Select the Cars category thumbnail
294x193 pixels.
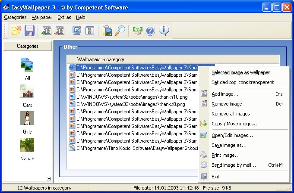pyautogui.click(x=27, y=91)
